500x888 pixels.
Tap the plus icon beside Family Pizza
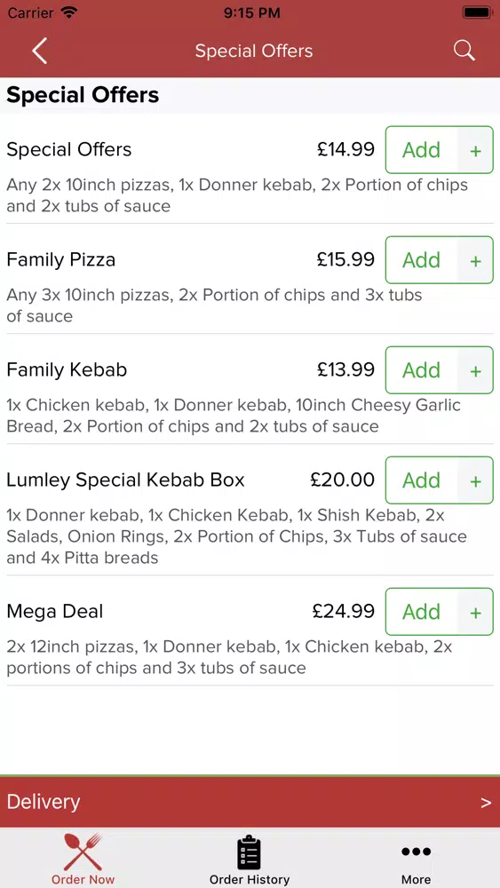coord(476,260)
